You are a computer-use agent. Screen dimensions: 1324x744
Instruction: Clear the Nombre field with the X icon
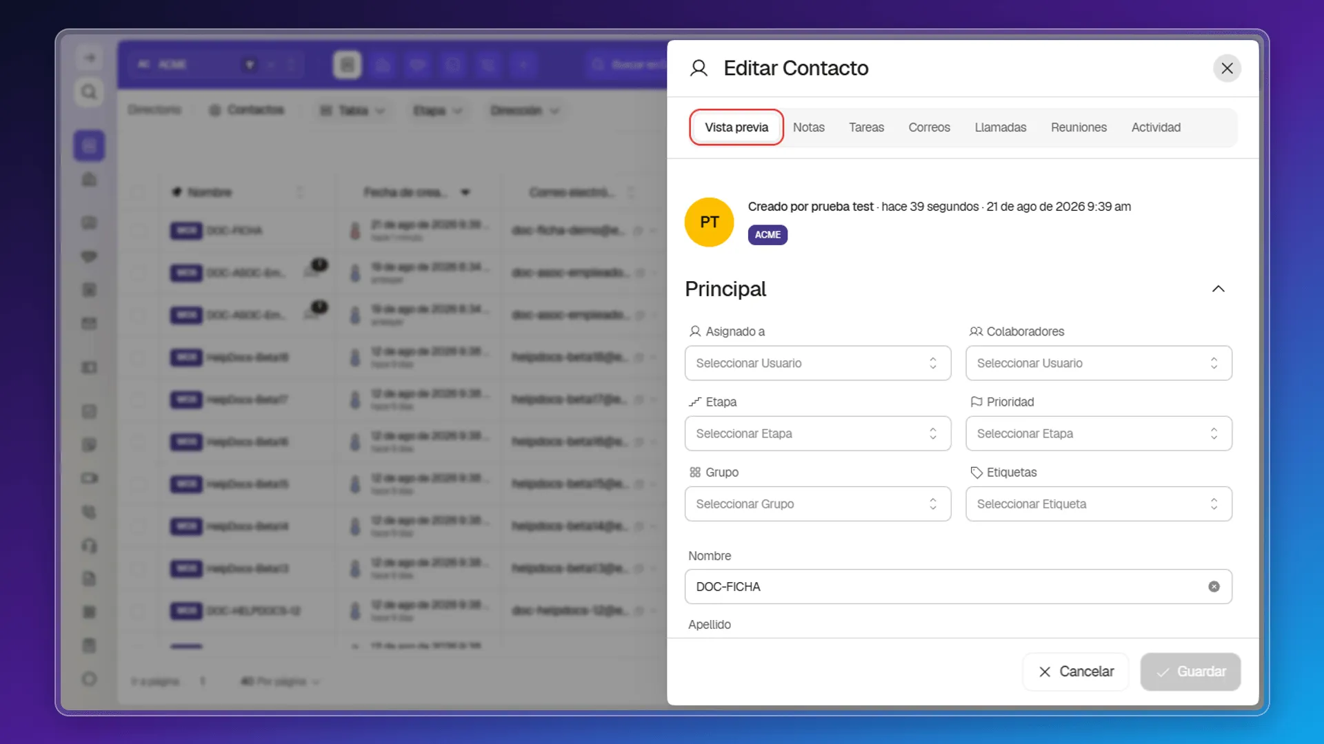tap(1214, 586)
